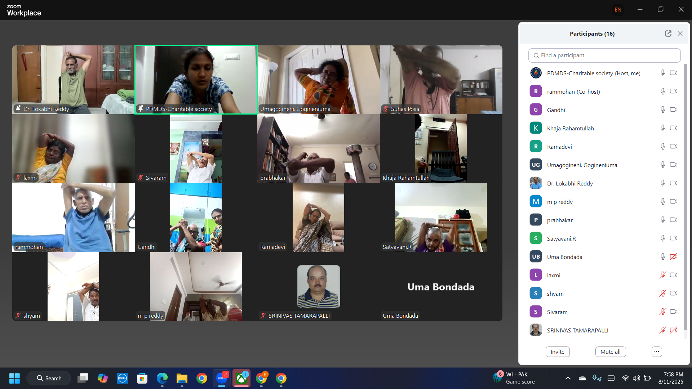
Task: Open Zoom from the taskbar
Action: (x=222, y=379)
